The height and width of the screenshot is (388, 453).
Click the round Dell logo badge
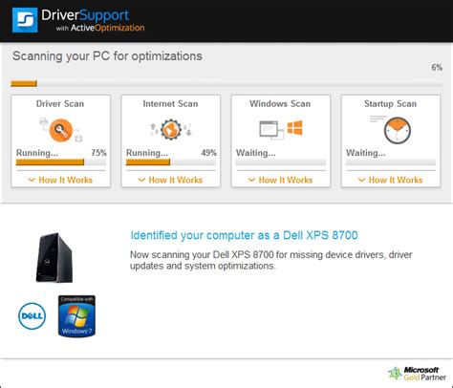(x=32, y=316)
